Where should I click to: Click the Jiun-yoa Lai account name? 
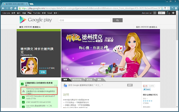(x=147, y=13)
